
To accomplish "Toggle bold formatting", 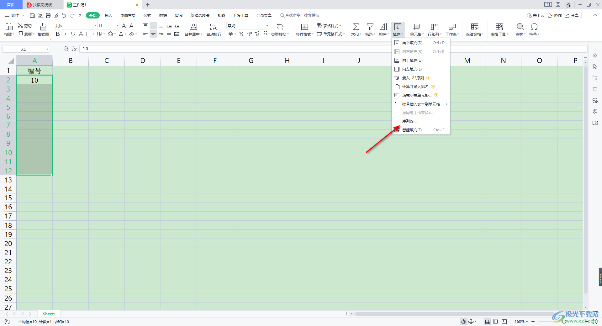I will (x=58, y=34).
